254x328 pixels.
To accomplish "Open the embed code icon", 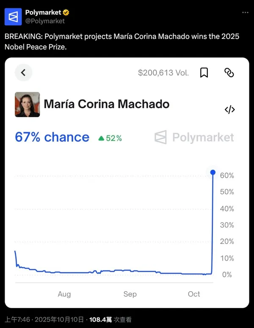I will 229,110.
